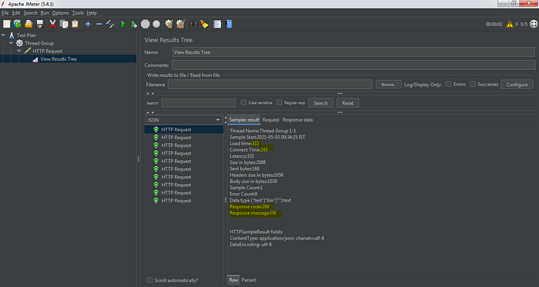Click the Response message:OK line
The width and height of the screenshot is (539, 287).
[253, 213]
